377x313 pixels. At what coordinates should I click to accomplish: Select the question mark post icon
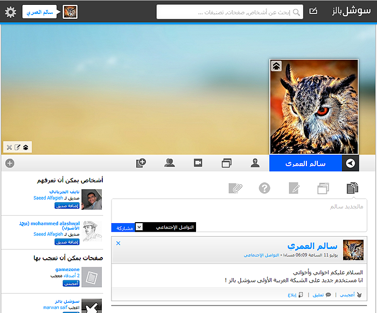tap(264, 188)
